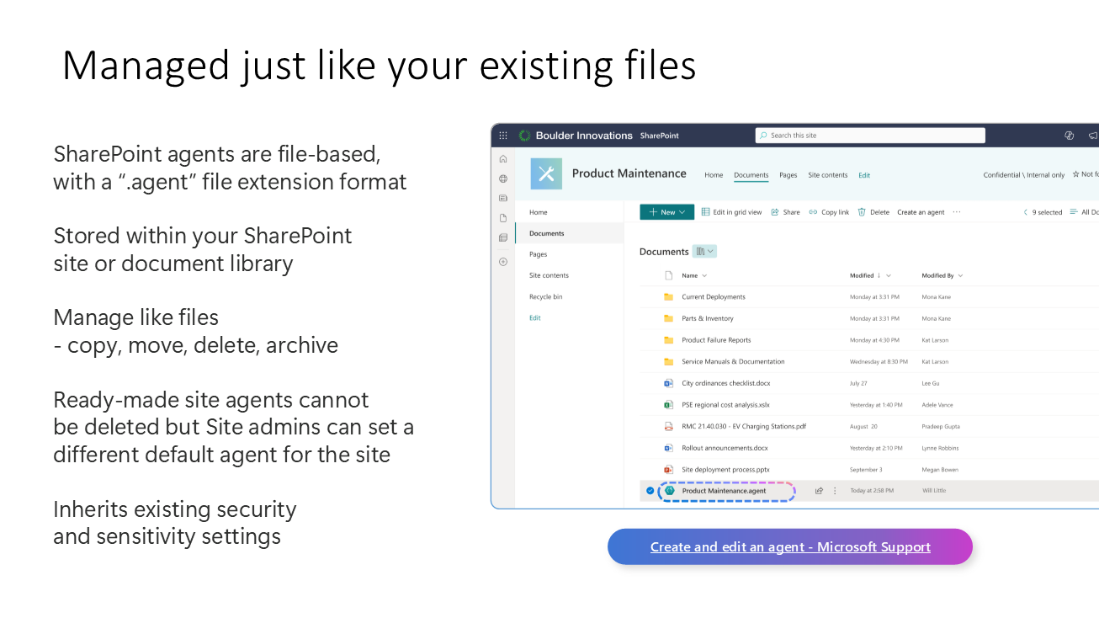Open file PSE regional cost analysis.xslx

[x=725, y=405]
